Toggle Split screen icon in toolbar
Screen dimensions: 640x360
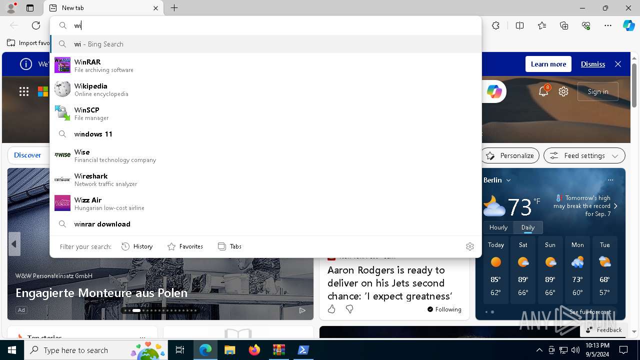click(519, 25)
